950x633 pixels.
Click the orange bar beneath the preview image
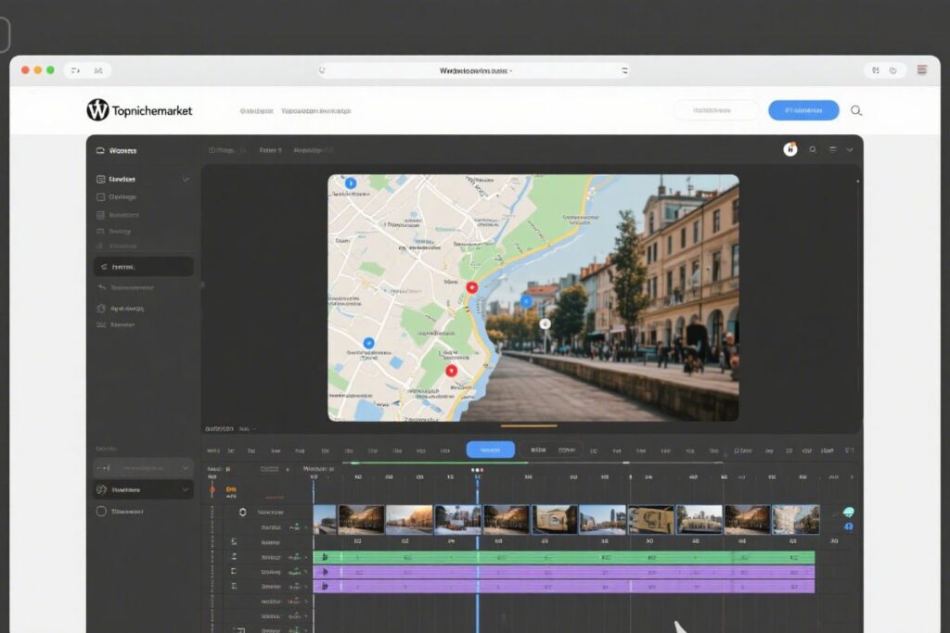pyautogui.click(x=529, y=425)
